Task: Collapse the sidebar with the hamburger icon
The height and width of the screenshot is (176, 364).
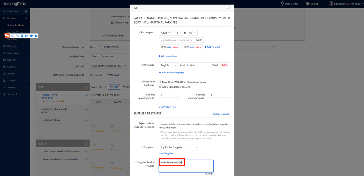Action: click(x=26, y=11)
